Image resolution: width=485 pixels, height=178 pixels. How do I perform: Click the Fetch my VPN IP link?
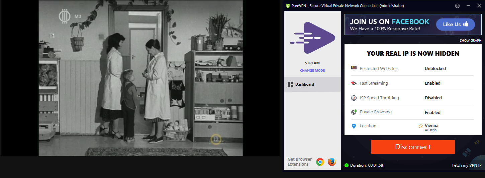(467, 165)
